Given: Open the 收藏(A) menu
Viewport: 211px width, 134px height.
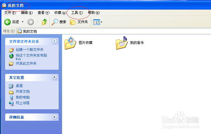Looking at the screenshot, I should [60, 13].
